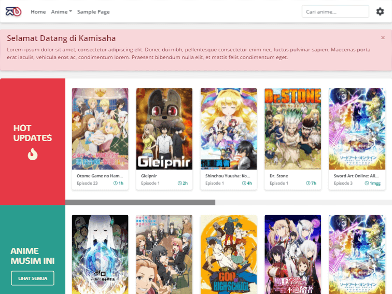Open the Maou Gakuin poster thumbnail
This screenshot has width=392, height=294.
(293, 255)
